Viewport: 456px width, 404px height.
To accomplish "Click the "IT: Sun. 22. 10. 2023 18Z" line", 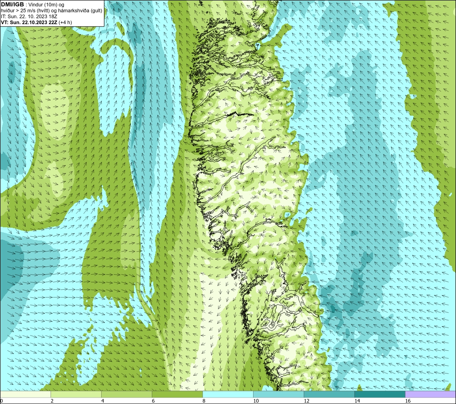I will point(29,16).
